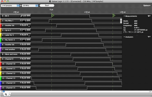Screen dimensions: 152x97
Task: Set falling edge trigger on Itty Bitty 1
Action: [x=26, y=21]
